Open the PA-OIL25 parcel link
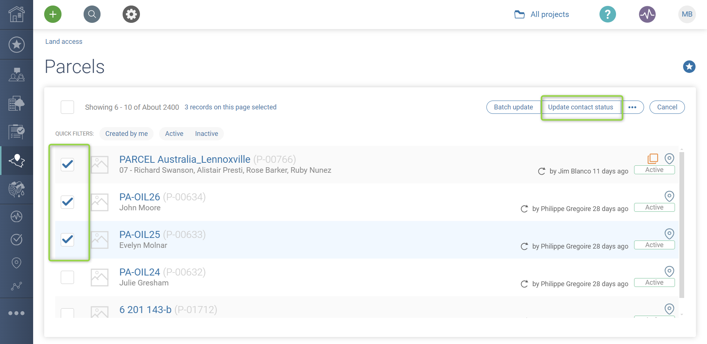The image size is (707, 344). coord(140,235)
